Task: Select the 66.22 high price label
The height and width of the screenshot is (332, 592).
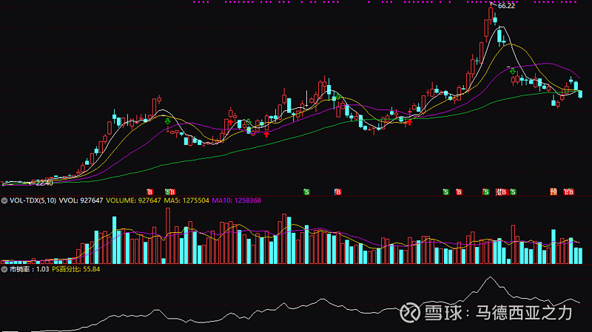Action: [x=506, y=6]
